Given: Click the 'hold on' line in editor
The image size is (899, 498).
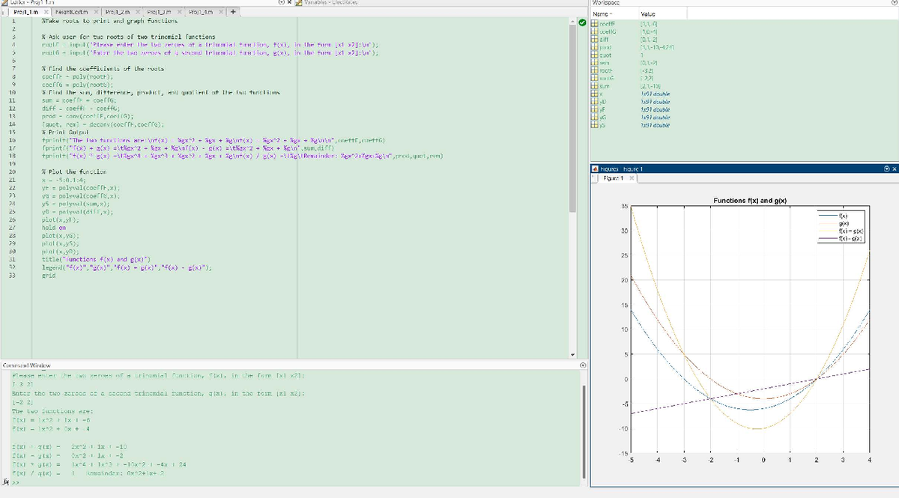Looking at the screenshot, I should 55,227.
